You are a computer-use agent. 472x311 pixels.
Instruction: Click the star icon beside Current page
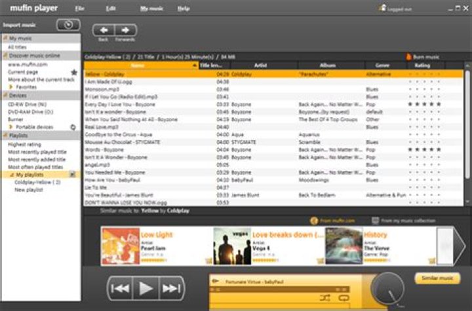pos(73,72)
